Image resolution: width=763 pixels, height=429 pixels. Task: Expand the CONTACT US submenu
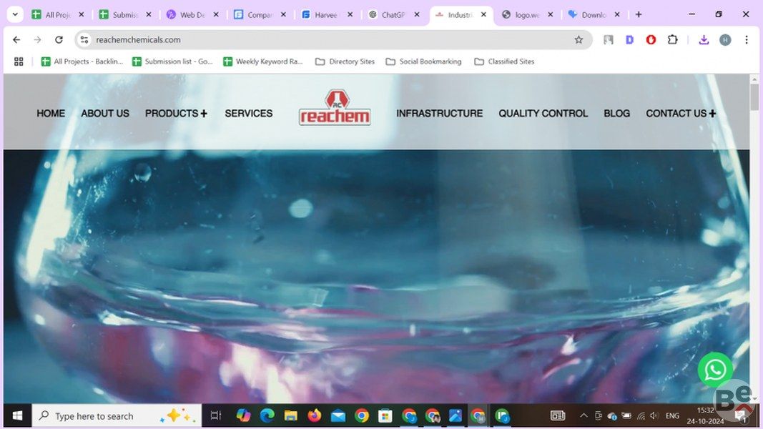coord(712,114)
